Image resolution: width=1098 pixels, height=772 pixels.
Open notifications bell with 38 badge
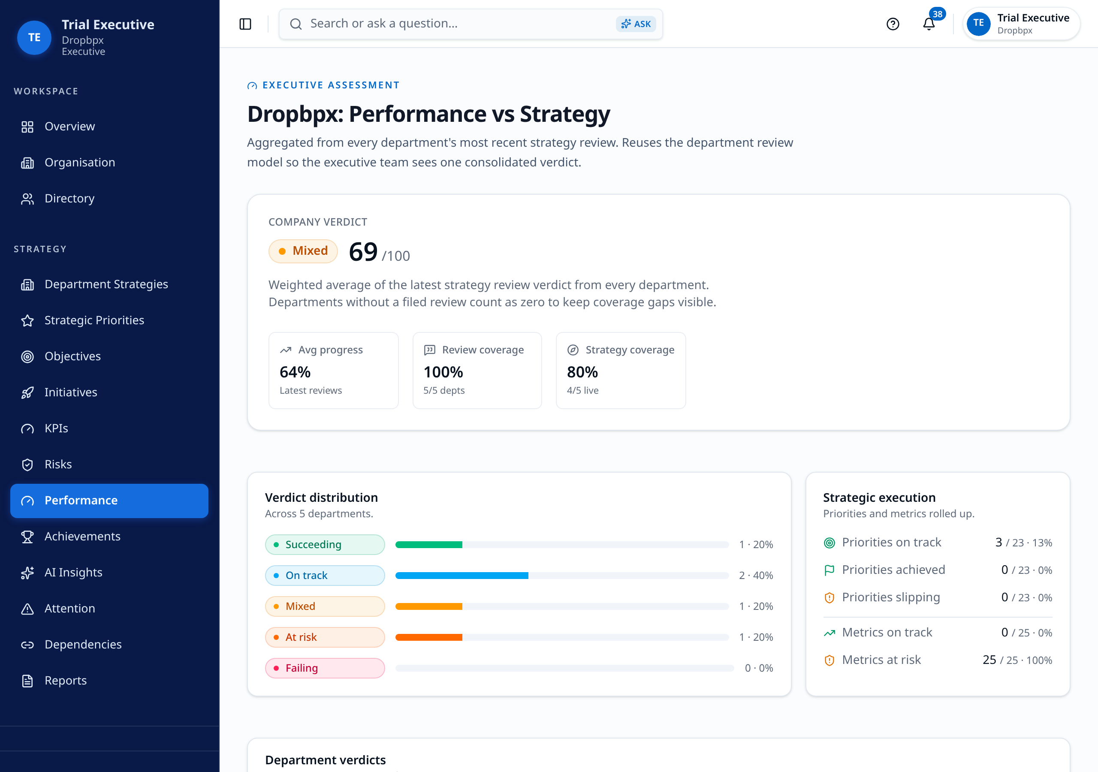tap(929, 24)
